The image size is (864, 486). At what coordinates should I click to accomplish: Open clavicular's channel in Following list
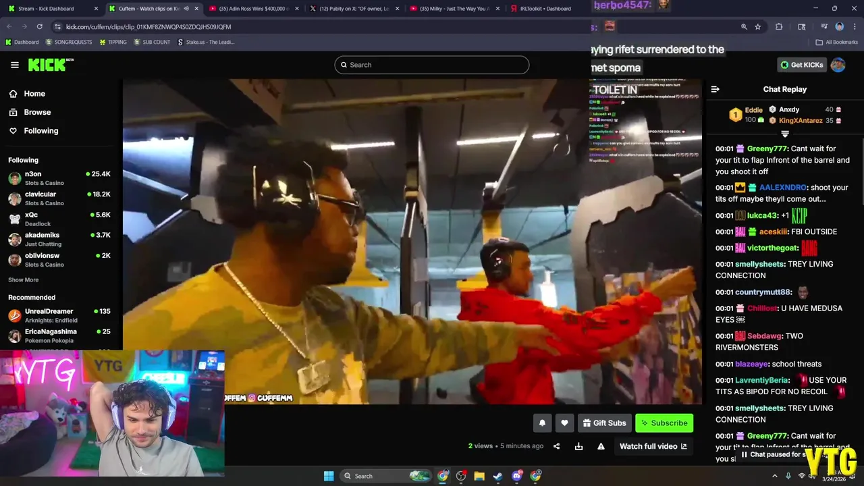point(59,198)
